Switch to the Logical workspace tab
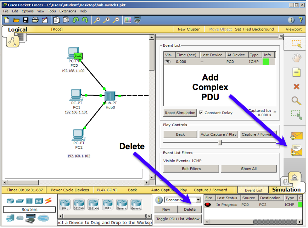 pos(17,29)
